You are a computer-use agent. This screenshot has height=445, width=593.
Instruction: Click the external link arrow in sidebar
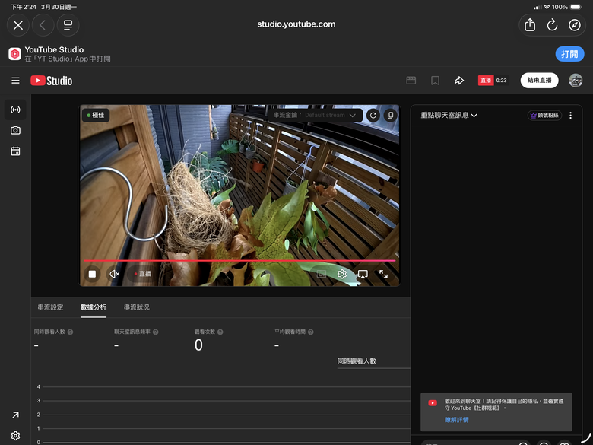(15, 415)
